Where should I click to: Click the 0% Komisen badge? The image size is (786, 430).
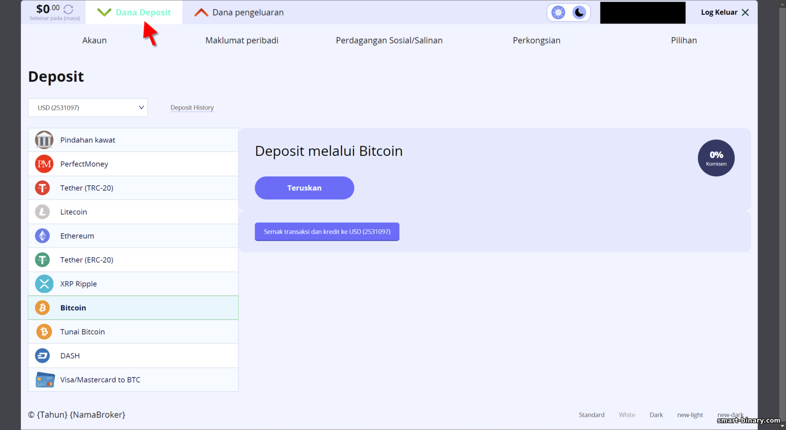716,158
